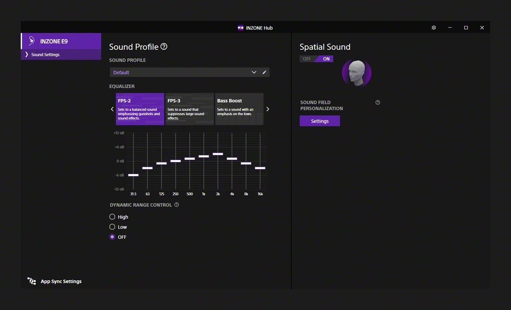
Task: Click the 2k frequency equalizer slider
Action: pos(218,154)
